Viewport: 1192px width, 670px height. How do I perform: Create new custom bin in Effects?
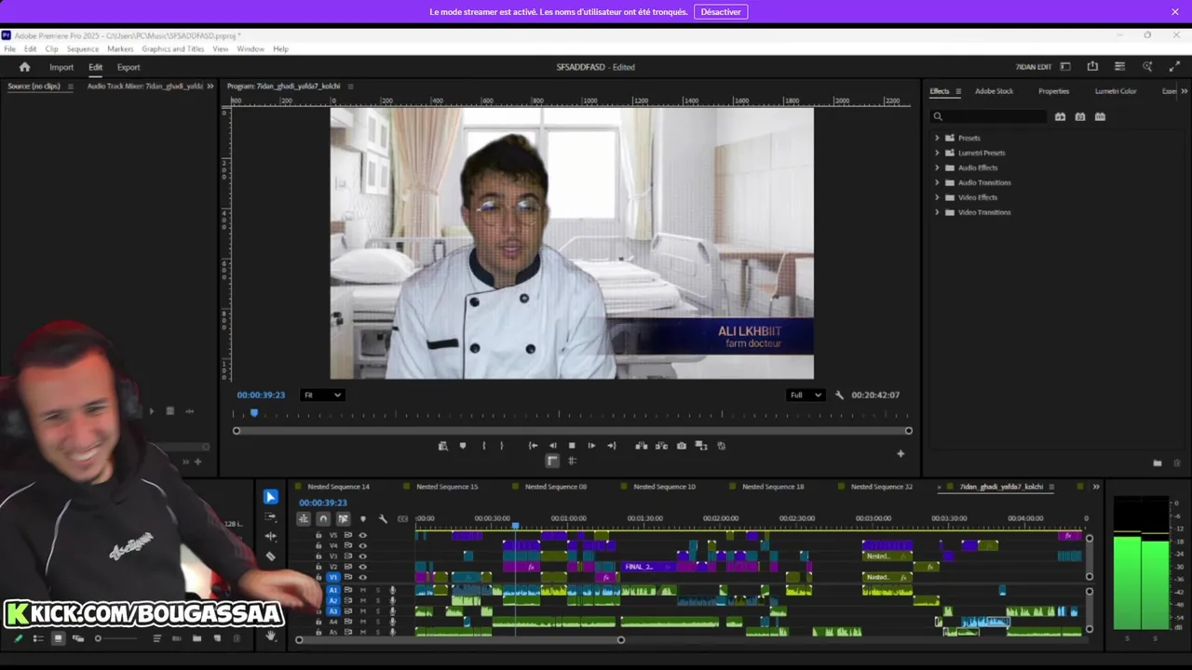pos(1158,462)
